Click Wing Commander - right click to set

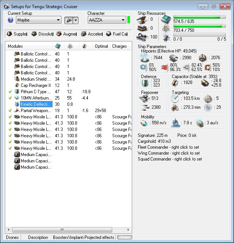tap(169, 153)
